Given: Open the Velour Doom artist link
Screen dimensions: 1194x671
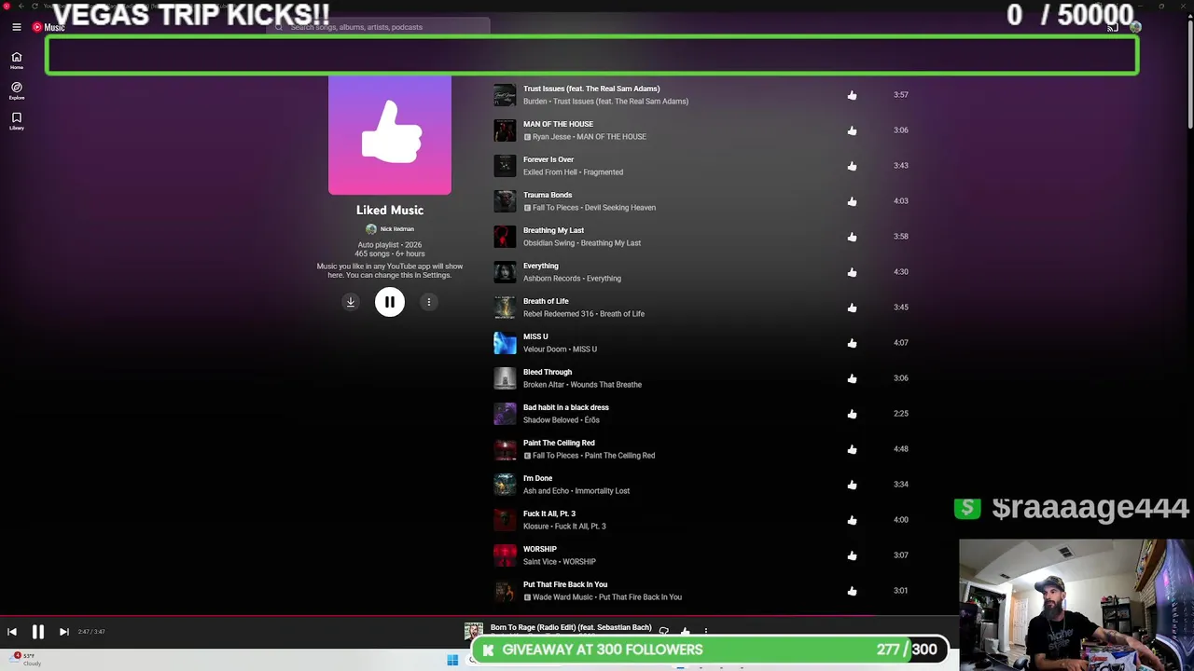Looking at the screenshot, I should [545, 349].
